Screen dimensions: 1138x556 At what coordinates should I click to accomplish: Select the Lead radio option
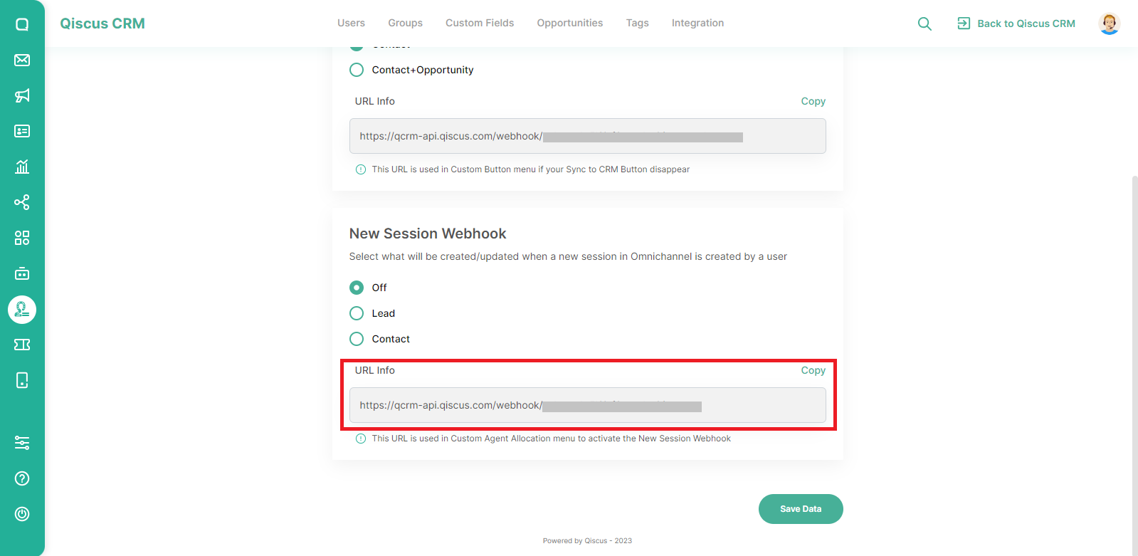357,313
